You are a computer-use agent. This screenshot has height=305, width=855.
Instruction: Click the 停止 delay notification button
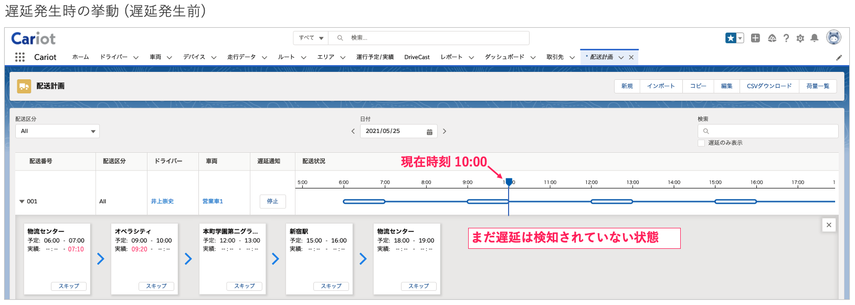pyautogui.click(x=272, y=202)
